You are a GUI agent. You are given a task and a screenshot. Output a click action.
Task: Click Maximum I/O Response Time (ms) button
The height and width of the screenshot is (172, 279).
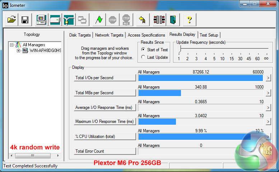(105, 121)
